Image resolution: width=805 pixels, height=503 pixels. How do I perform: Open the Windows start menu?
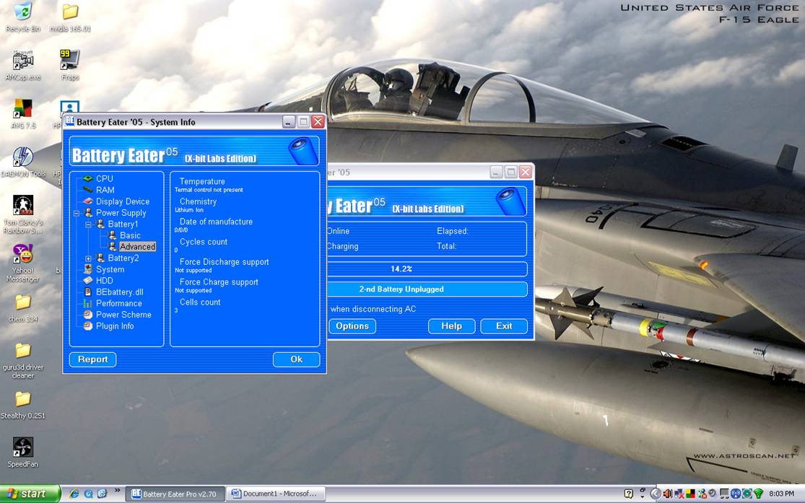tap(30, 494)
